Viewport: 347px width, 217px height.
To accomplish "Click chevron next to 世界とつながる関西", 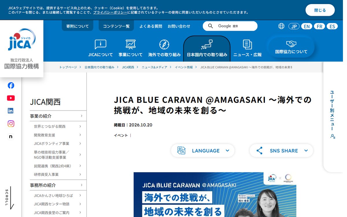I will click(x=80, y=126).
